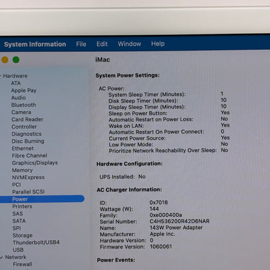This screenshot has width=270, height=270.
Task: Select Card Reader in the sidebar
Action: tap(27, 119)
